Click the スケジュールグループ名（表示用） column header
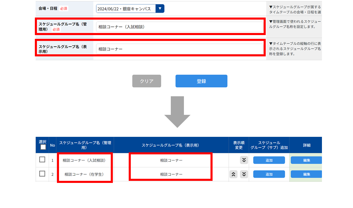This screenshot has width=353, height=208. (x=171, y=145)
